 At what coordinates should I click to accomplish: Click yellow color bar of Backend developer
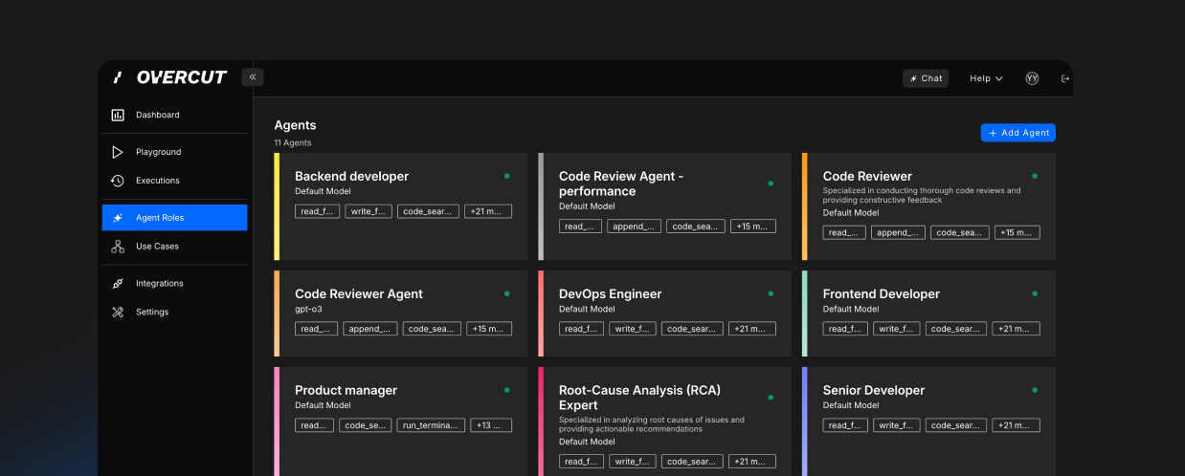tap(277, 206)
